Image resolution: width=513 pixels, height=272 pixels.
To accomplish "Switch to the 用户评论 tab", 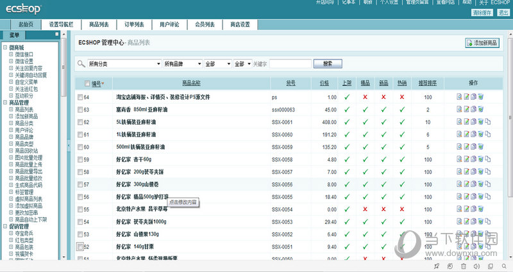I will coord(169,24).
